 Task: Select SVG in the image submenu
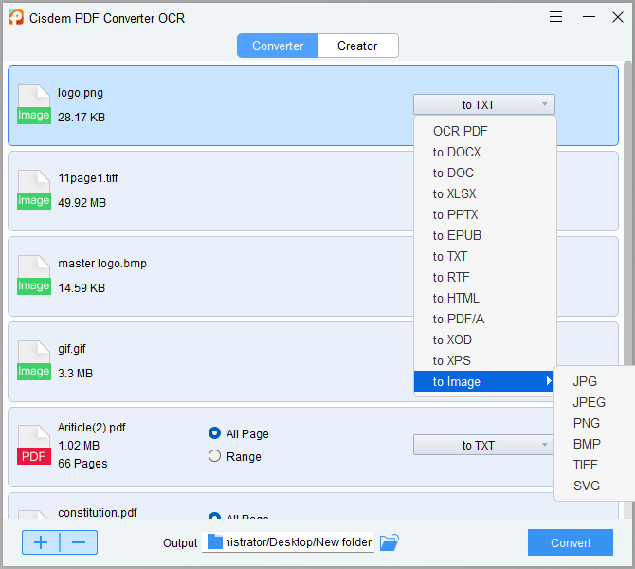pyautogui.click(x=594, y=486)
